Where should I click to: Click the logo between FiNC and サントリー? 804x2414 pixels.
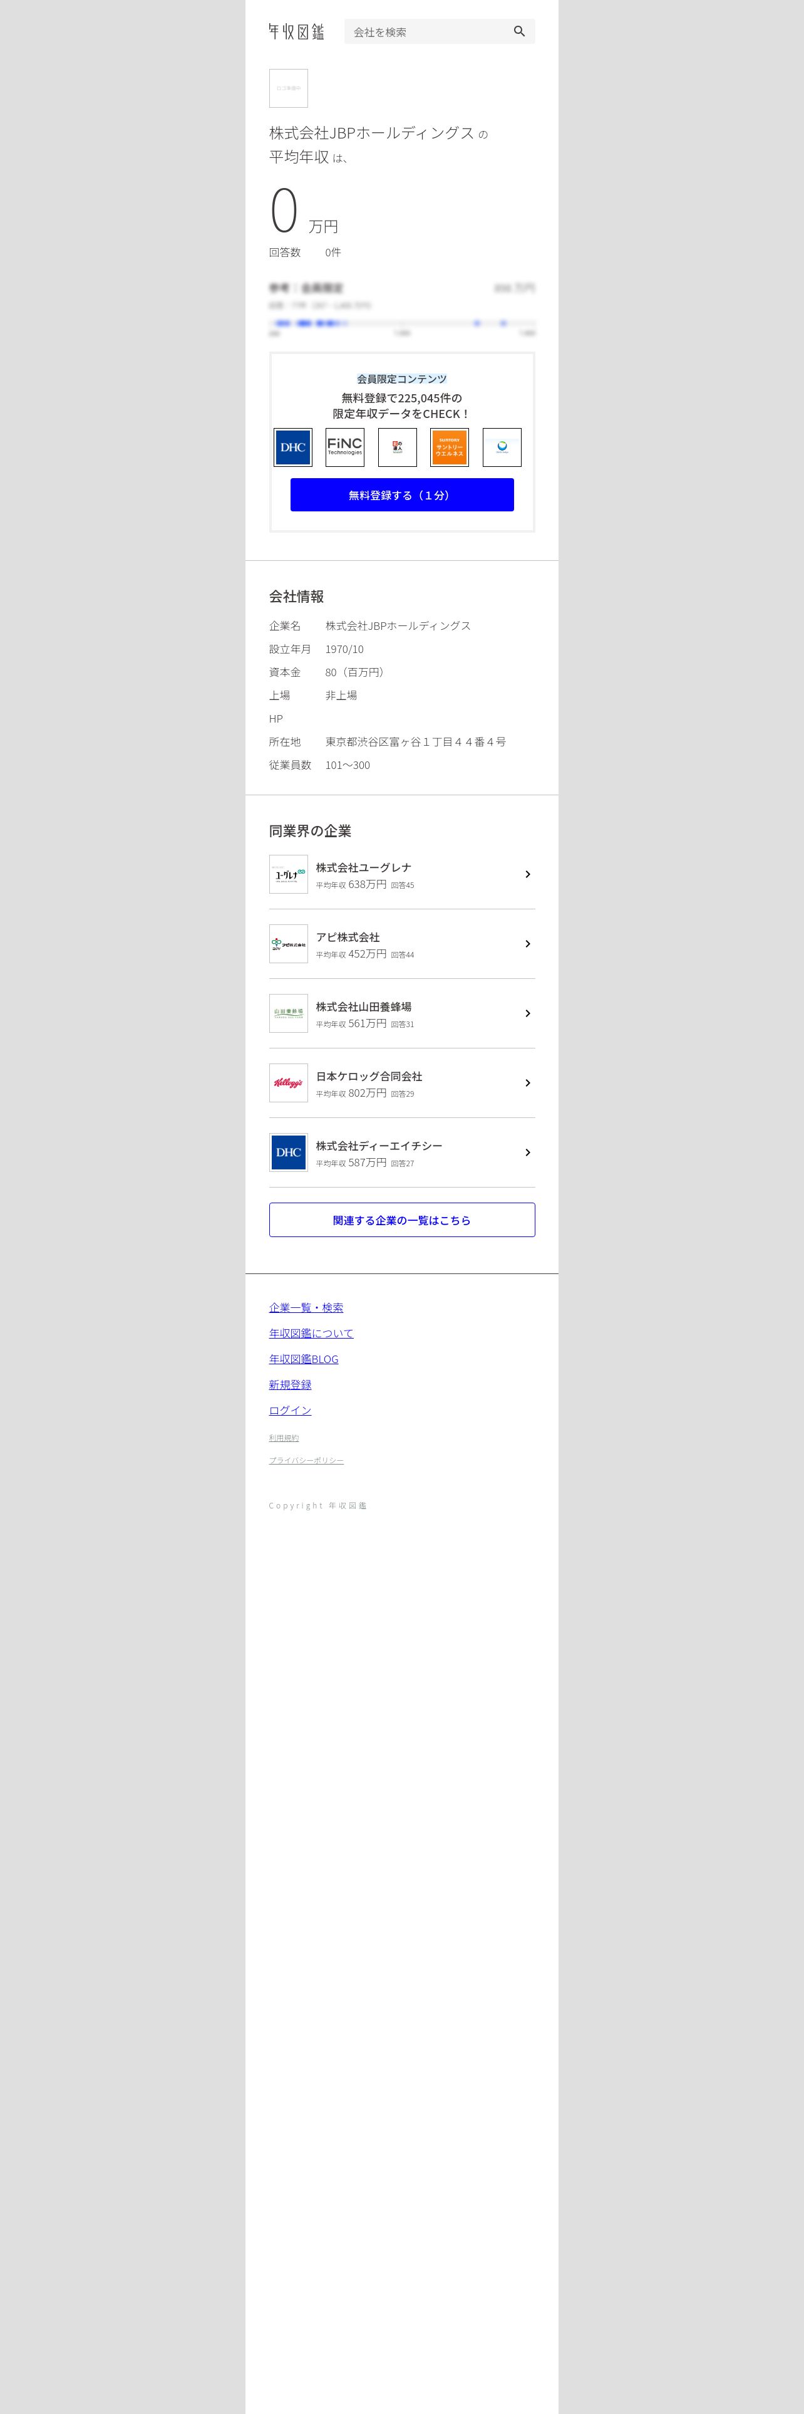point(397,447)
